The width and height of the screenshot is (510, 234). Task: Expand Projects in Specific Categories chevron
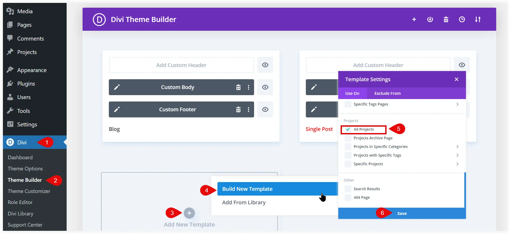pos(457,147)
